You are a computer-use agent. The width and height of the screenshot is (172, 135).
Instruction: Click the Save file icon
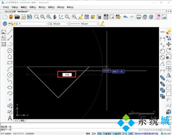click(x=24, y=17)
